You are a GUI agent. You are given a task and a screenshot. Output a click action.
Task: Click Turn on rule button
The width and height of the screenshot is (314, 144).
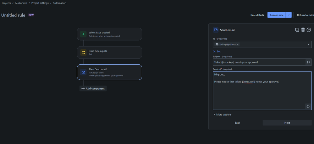click(x=277, y=15)
